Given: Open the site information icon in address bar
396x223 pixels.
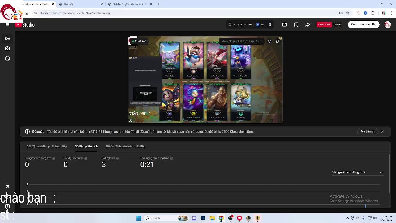Looking at the screenshot, I should click(35, 13).
